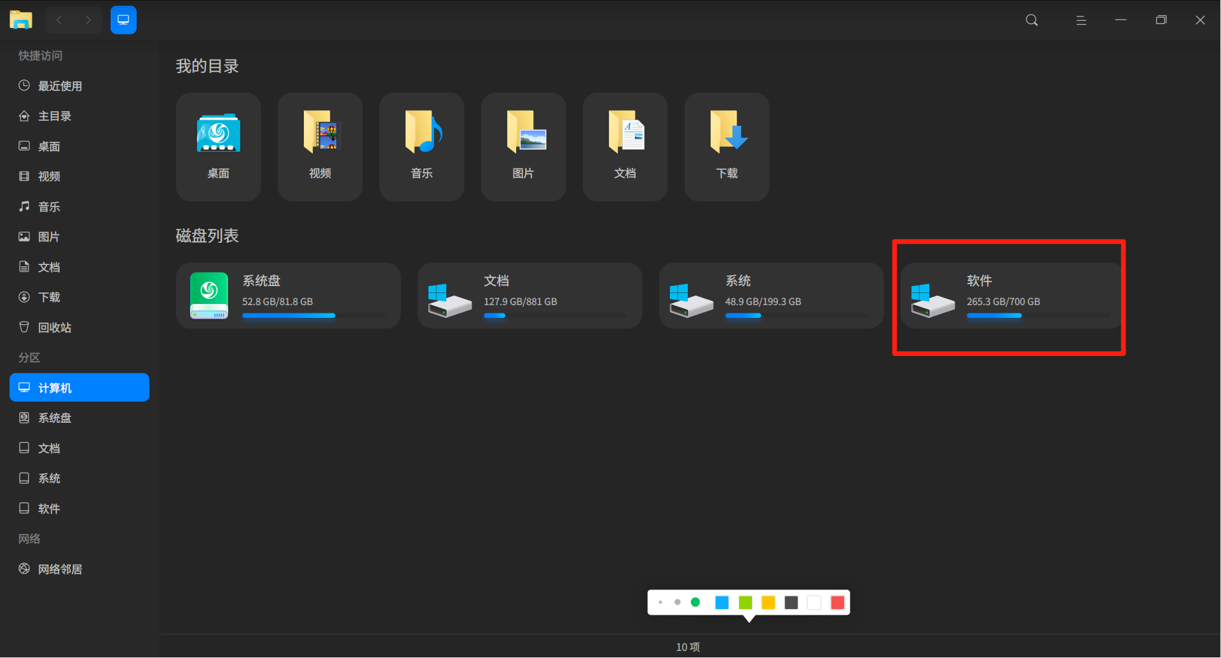Select 图片 in the sidebar

(x=79, y=236)
